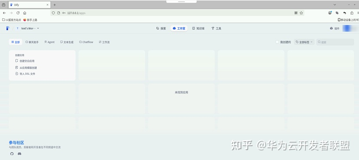This screenshot has height=160, width=359.
Task: Expand the browser tab list chevron
Action: pyautogui.click(x=335, y=5)
